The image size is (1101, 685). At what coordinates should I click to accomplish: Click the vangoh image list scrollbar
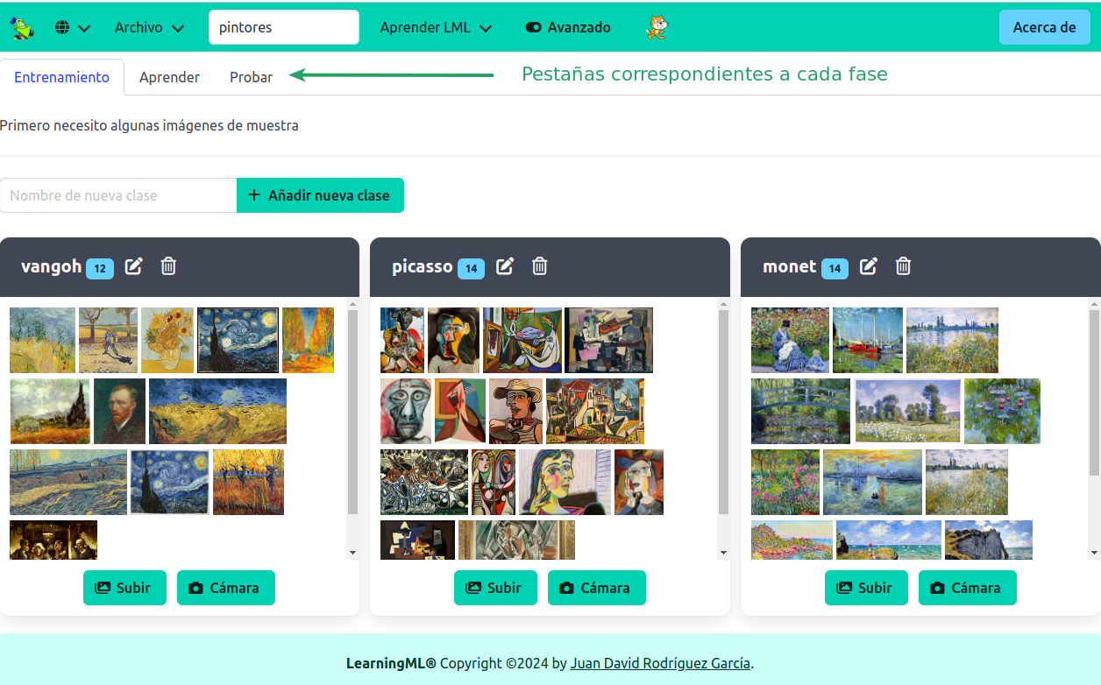click(x=352, y=412)
